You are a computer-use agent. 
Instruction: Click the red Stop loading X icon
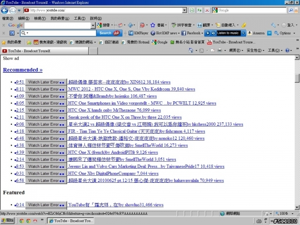(207, 10)
